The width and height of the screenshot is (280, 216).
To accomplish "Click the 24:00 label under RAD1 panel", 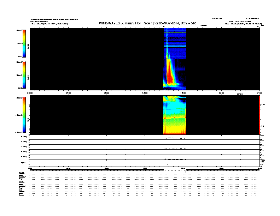I will point(259,93).
